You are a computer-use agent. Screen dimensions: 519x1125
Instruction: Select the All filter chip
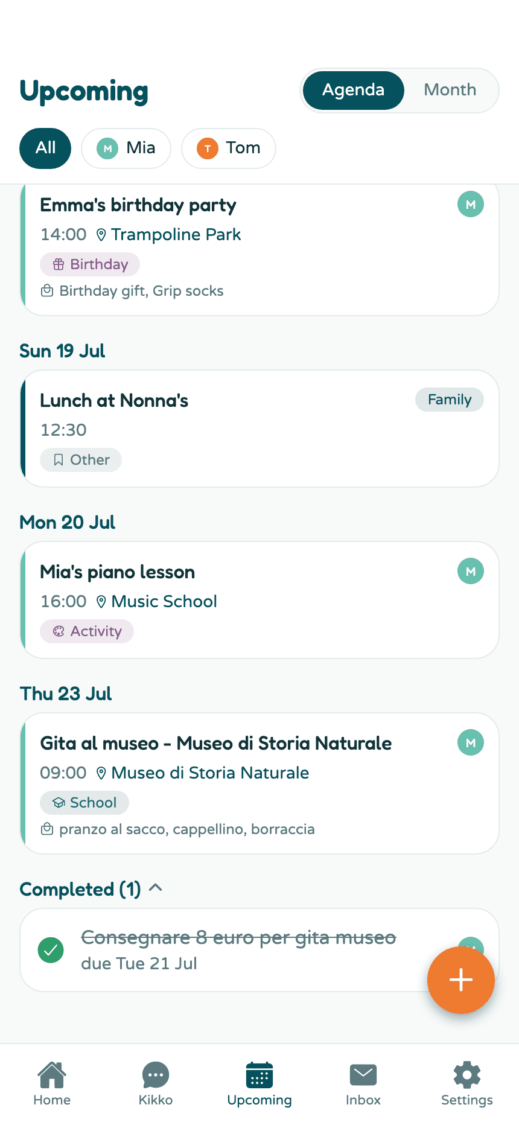(45, 148)
